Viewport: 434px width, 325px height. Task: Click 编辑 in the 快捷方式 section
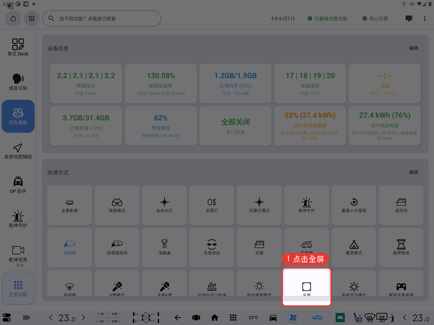(414, 172)
